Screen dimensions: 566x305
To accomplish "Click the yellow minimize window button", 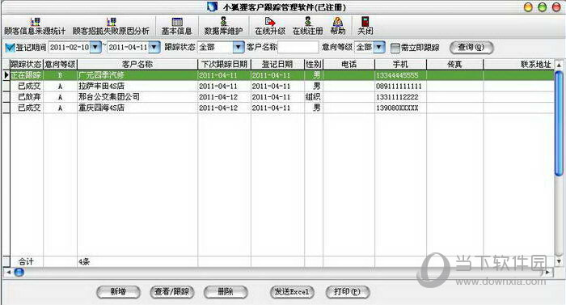I will [528, 7].
